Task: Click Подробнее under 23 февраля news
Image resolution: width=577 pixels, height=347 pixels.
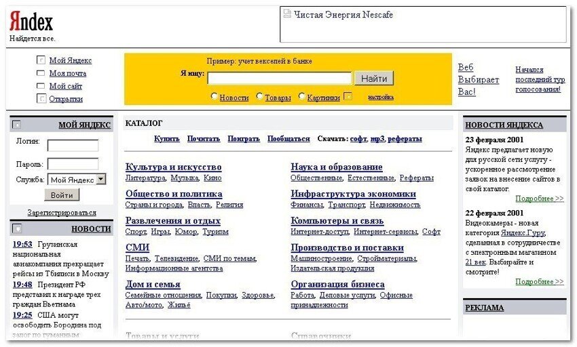Action: [x=540, y=199]
